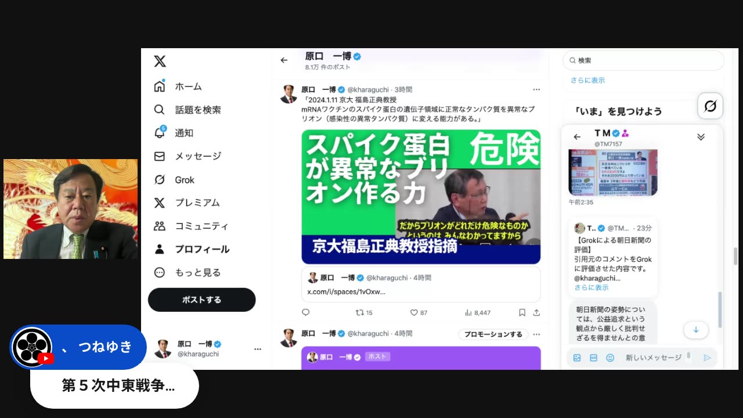
Task: Click the page scrollbar at far right
Action: pyautogui.click(x=735, y=255)
